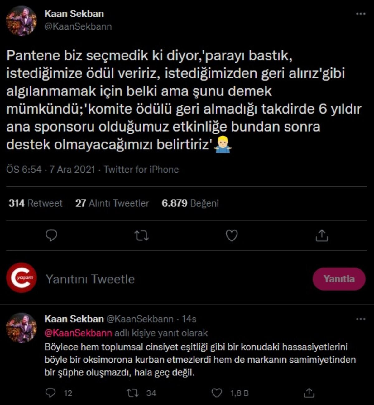The height and width of the screenshot is (405, 374).
Task: Click the Yanıtını Tweetle reply field
Action: pos(90,279)
